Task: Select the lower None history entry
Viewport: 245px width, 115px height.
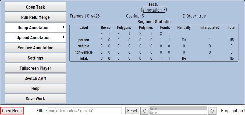Action: pos(178,113)
